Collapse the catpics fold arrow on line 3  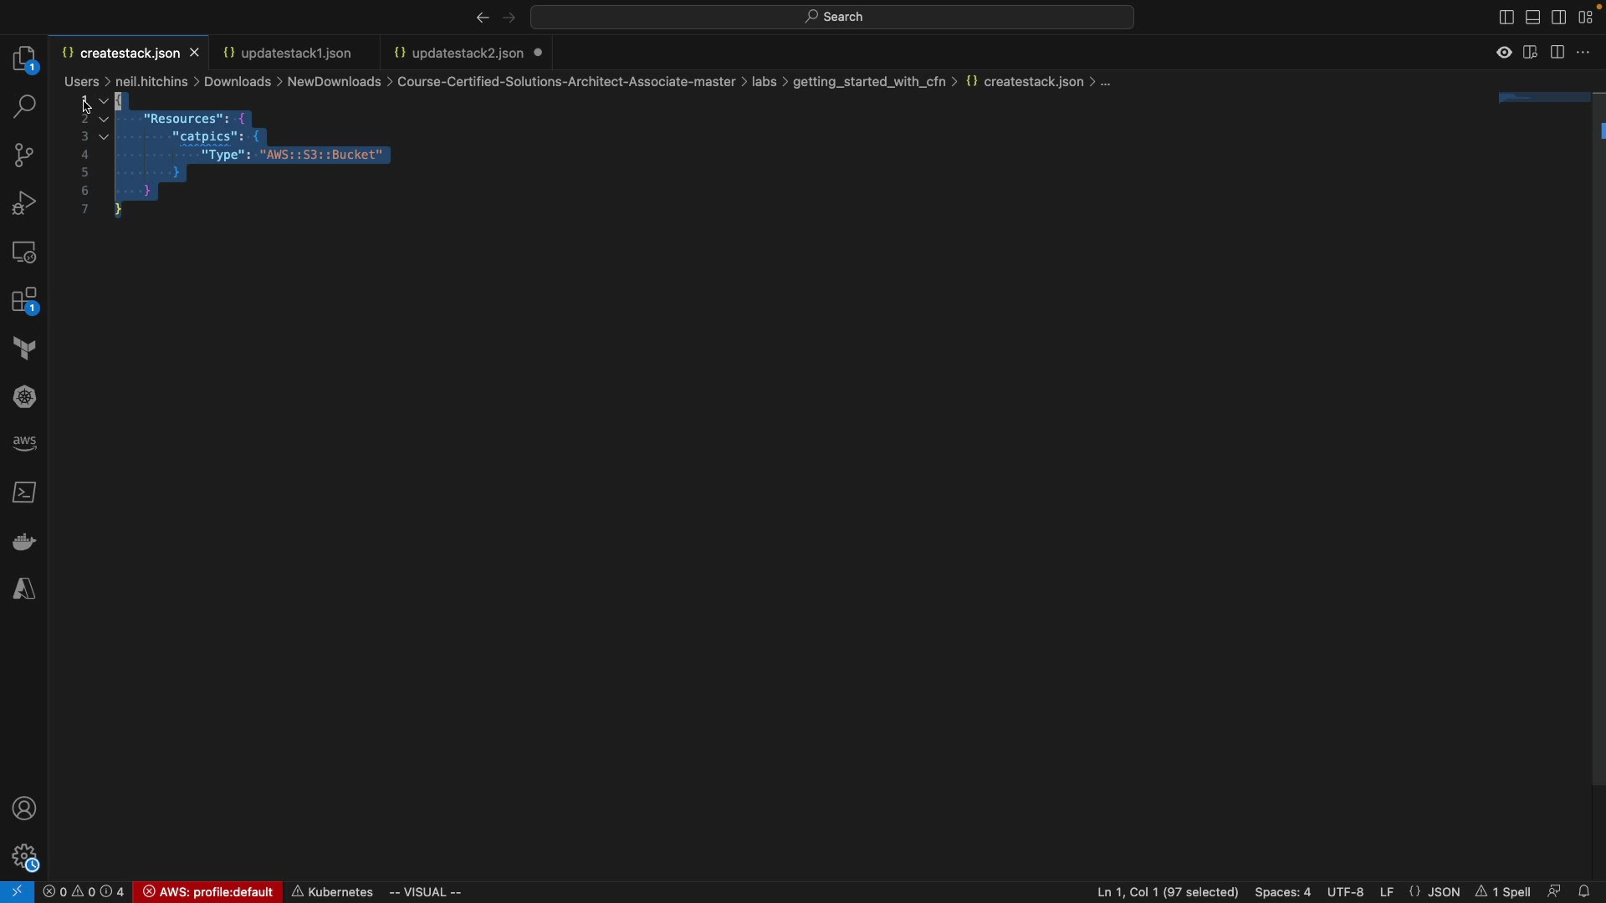(105, 138)
